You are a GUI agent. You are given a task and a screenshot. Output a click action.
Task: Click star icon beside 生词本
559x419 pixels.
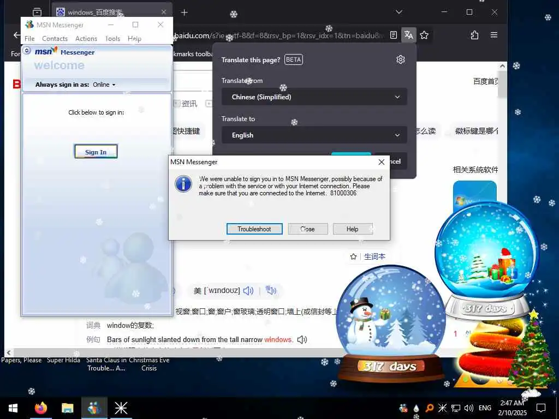coord(353,256)
